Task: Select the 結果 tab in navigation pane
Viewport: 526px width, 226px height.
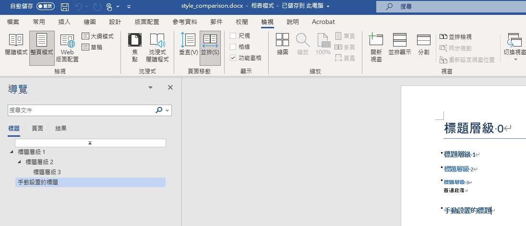Action: [61, 129]
